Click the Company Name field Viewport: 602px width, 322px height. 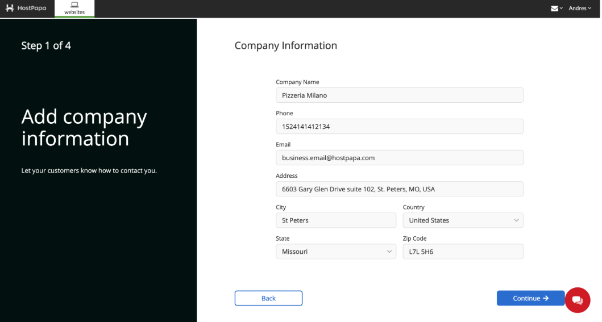[x=399, y=95]
